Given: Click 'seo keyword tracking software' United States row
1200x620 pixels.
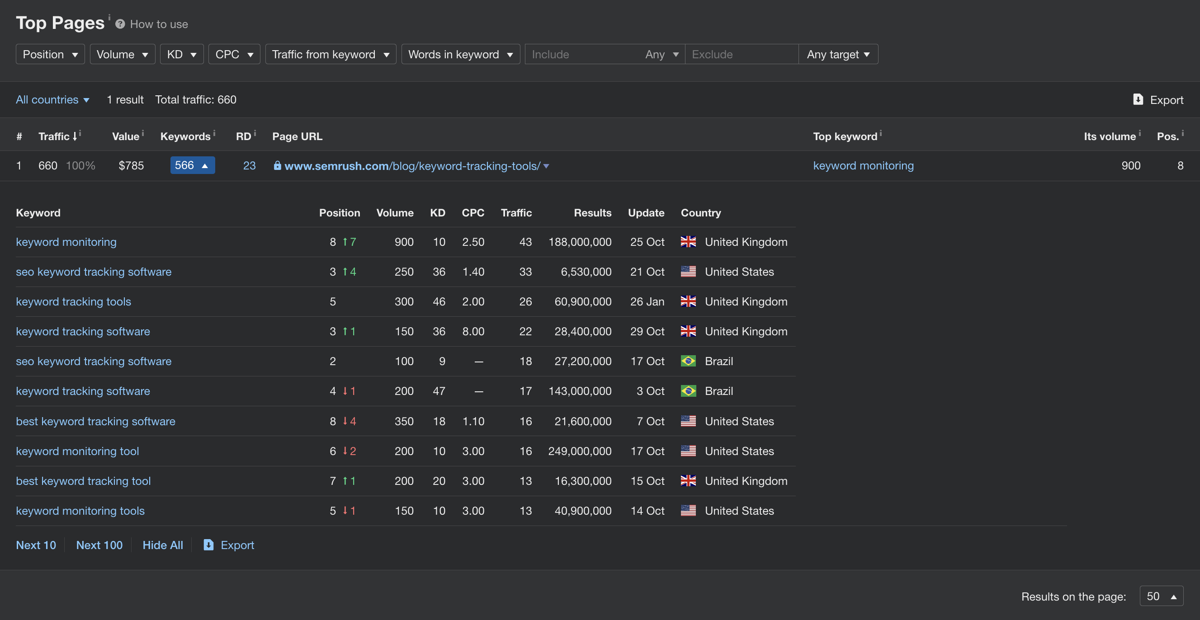Looking at the screenshot, I should [x=94, y=272].
